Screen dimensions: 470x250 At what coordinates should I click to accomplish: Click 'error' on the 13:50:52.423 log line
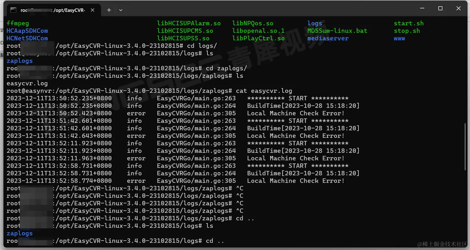(136, 113)
